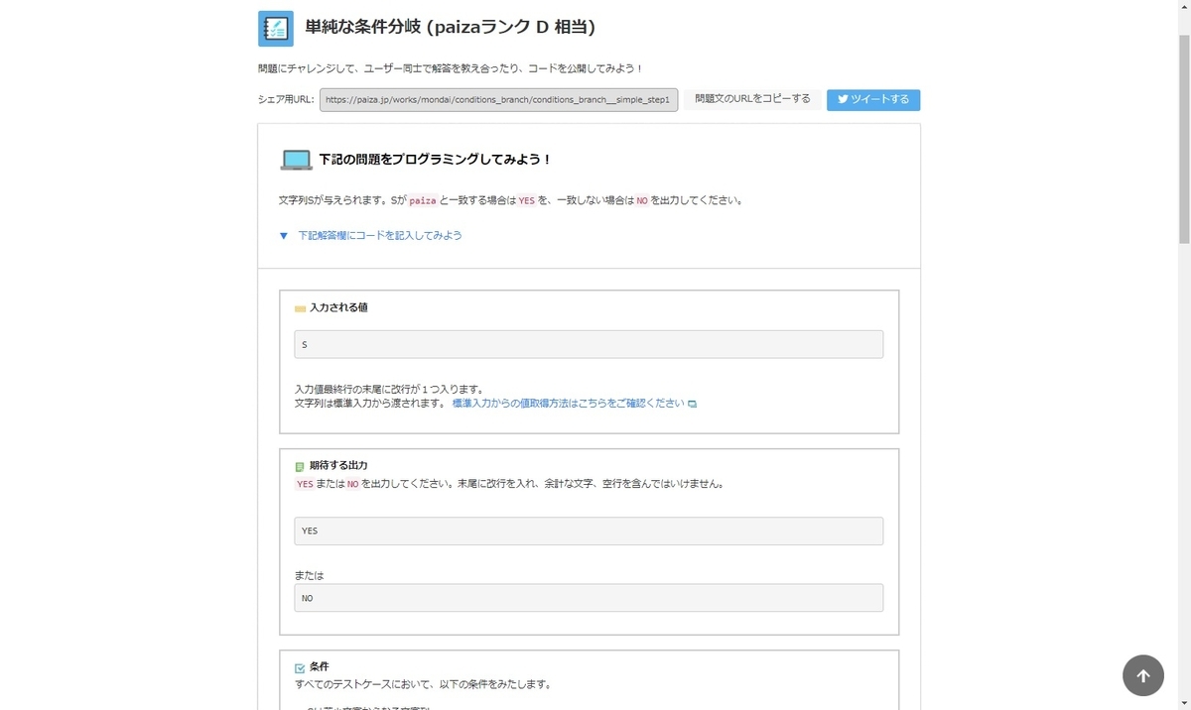Image resolution: width=1191 pixels, height=710 pixels.
Task: Click the blue ▼ triangle before the answer link
Action: pyautogui.click(x=283, y=236)
